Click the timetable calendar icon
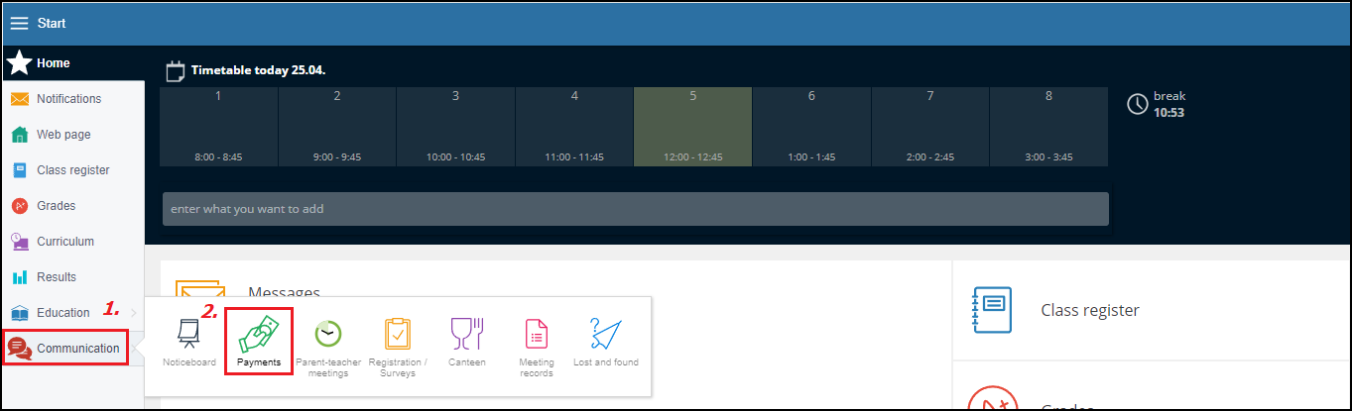The height and width of the screenshot is (411, 1352). (176, 71)
